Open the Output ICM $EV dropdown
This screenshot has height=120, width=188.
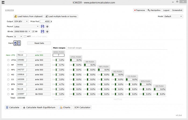click(21, 21)
